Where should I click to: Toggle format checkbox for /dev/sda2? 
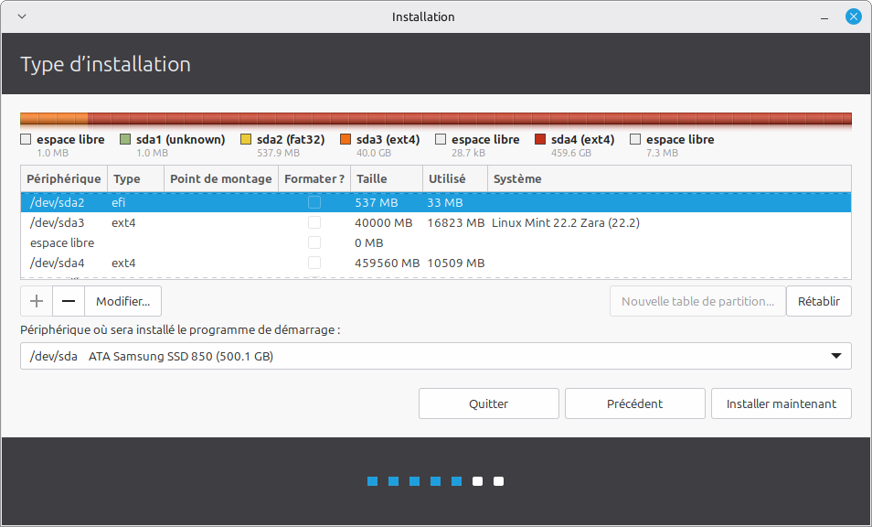314,202
